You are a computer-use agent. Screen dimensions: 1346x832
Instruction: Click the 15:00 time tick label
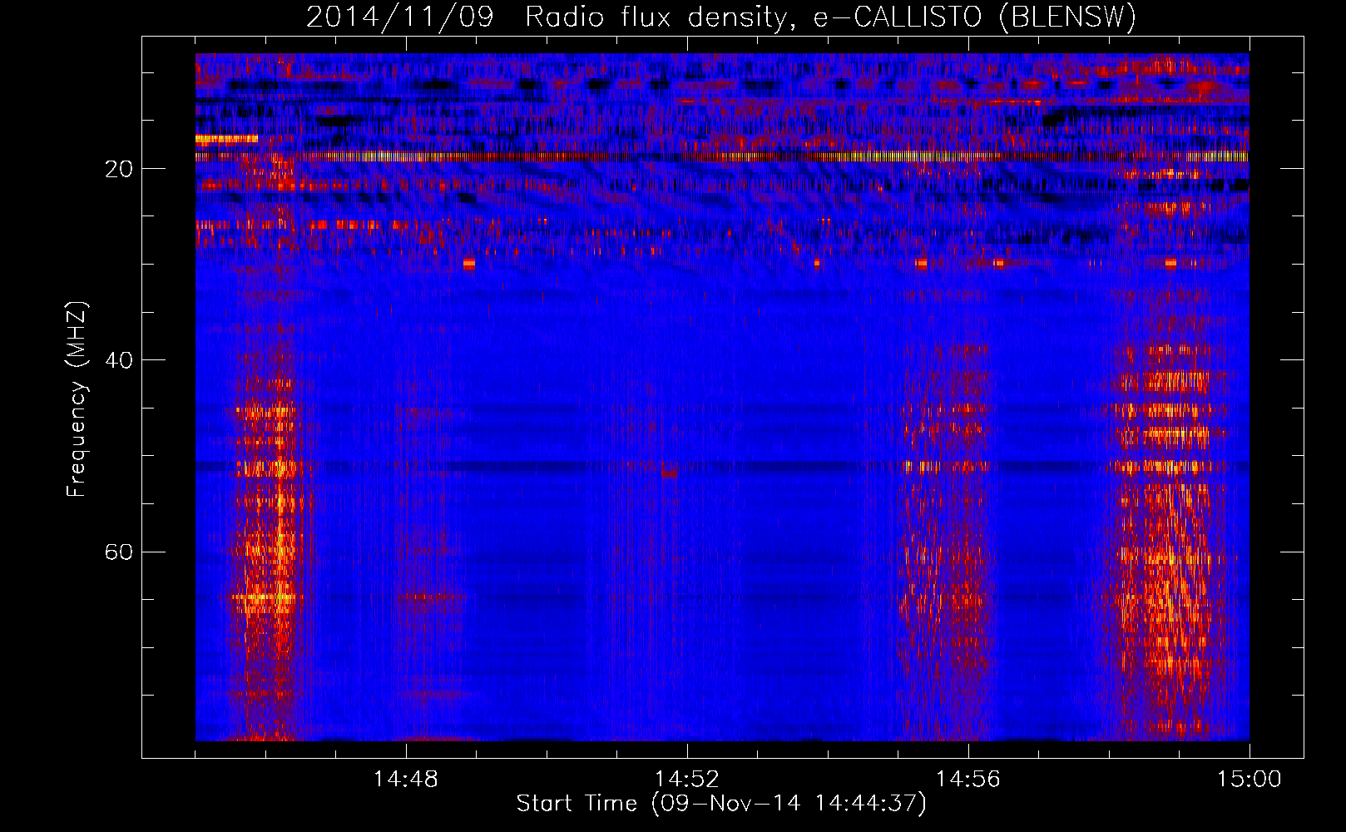[x=1250, y=780]
